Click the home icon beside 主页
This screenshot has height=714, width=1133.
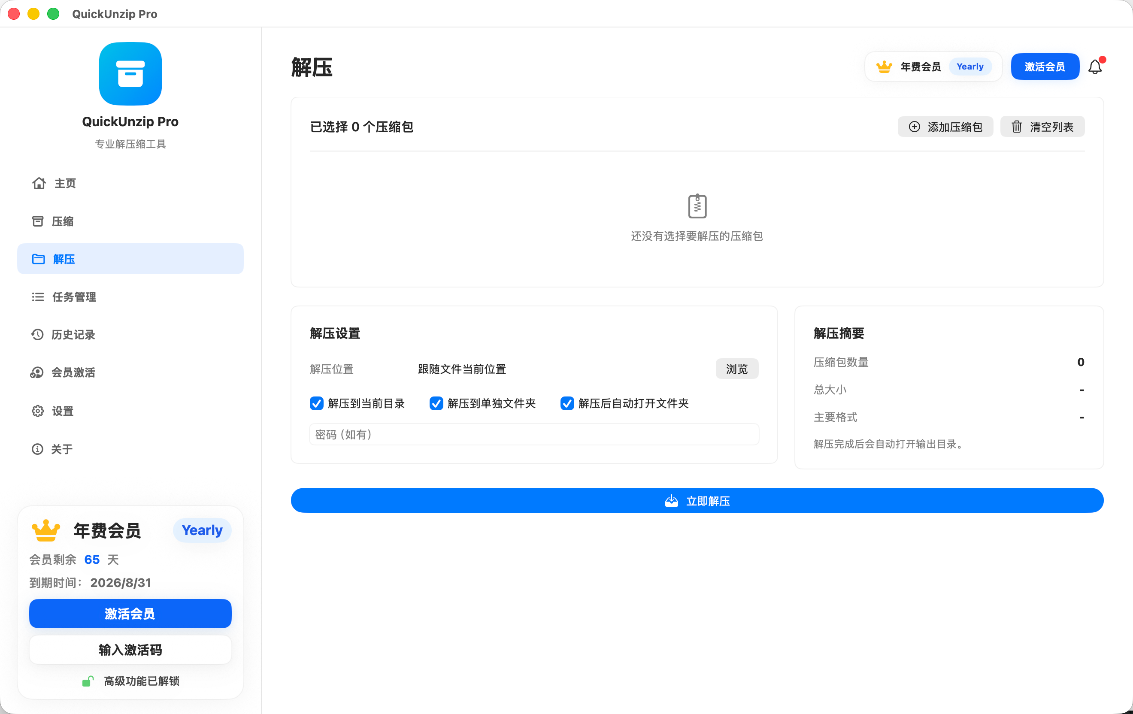pyautogui.click(x=39, y=183)
